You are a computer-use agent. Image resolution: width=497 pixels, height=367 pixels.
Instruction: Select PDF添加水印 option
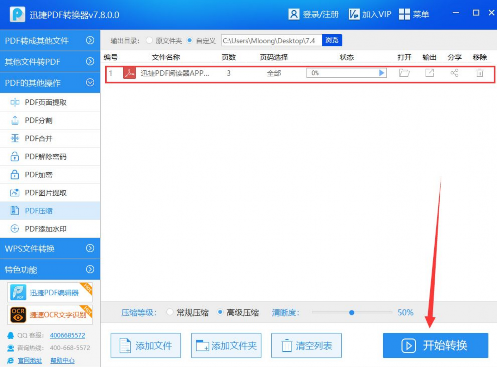tap(50, 229)
